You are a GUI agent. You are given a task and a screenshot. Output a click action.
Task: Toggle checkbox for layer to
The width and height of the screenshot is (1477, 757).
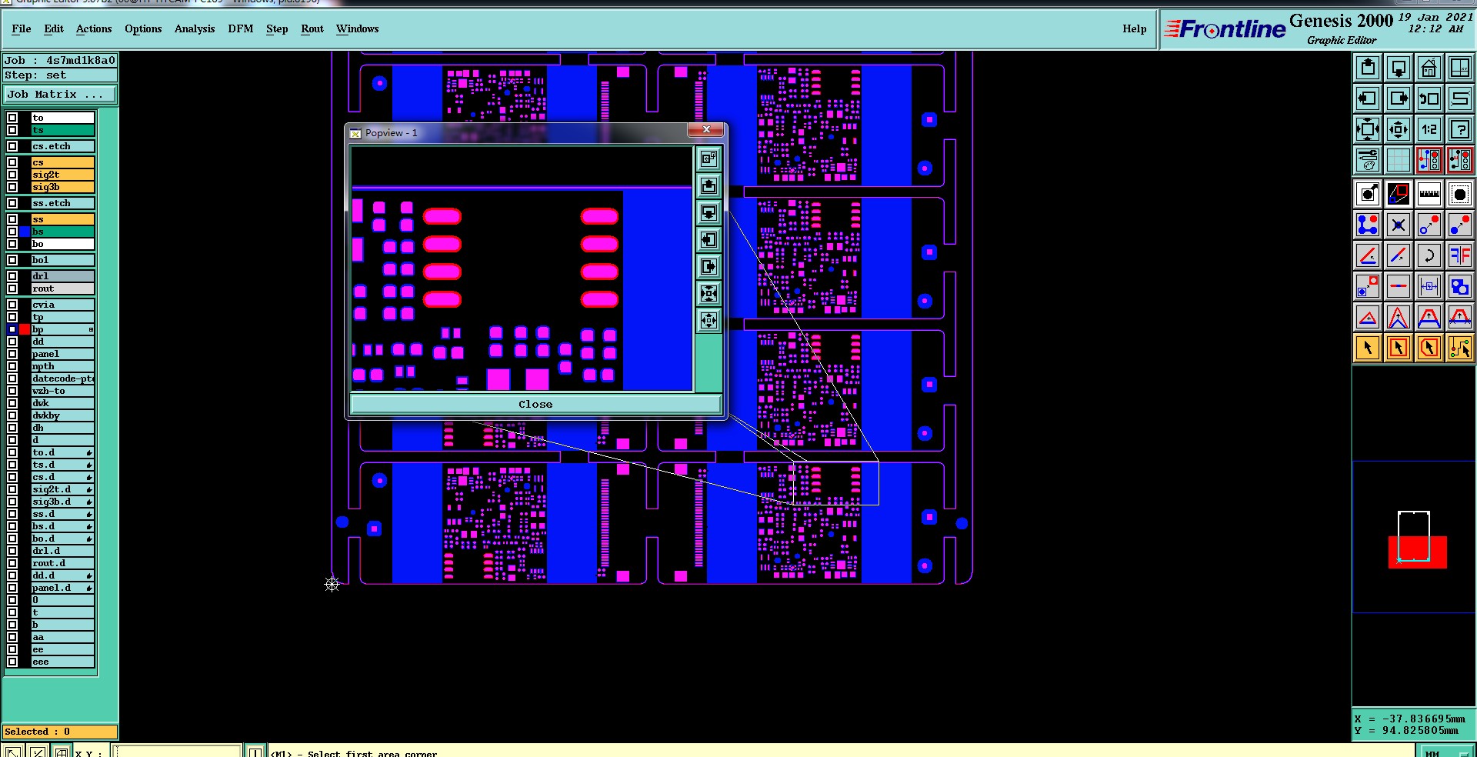pyautogui.click(x=12, y=118)
